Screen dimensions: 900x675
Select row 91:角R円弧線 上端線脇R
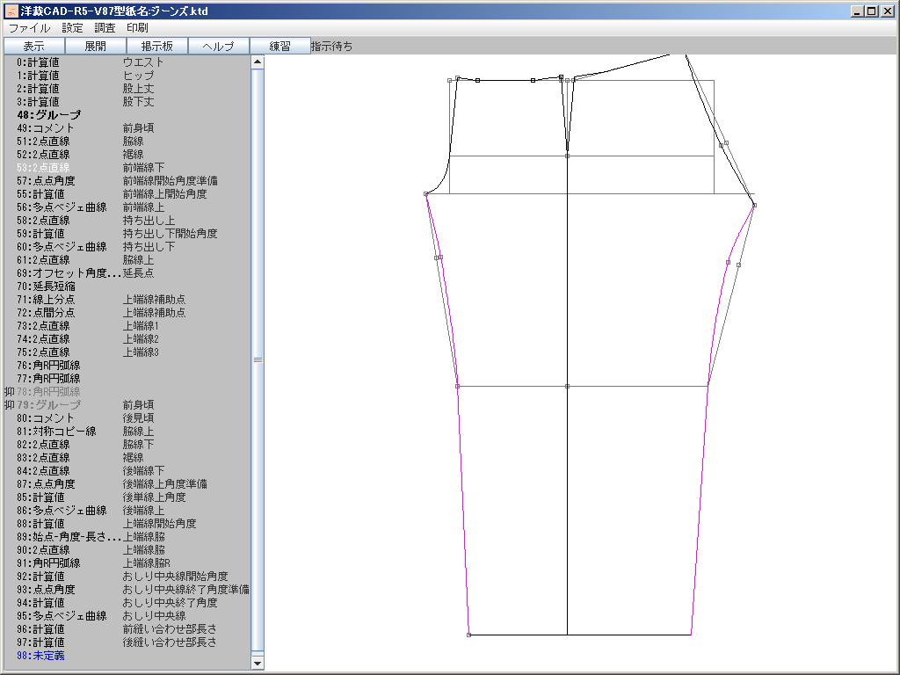(x=127, y=563)
